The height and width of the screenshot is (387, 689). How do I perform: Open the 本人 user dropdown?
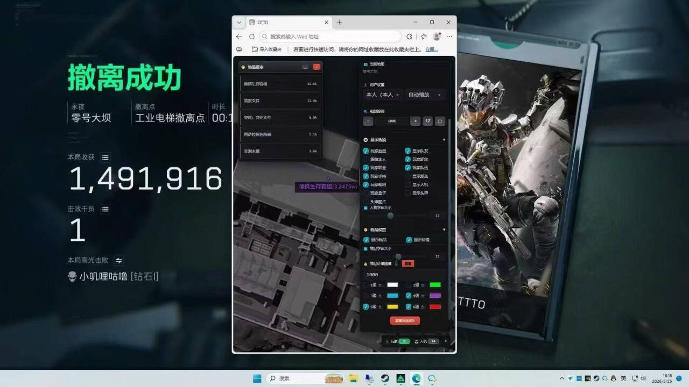[383, 95]
